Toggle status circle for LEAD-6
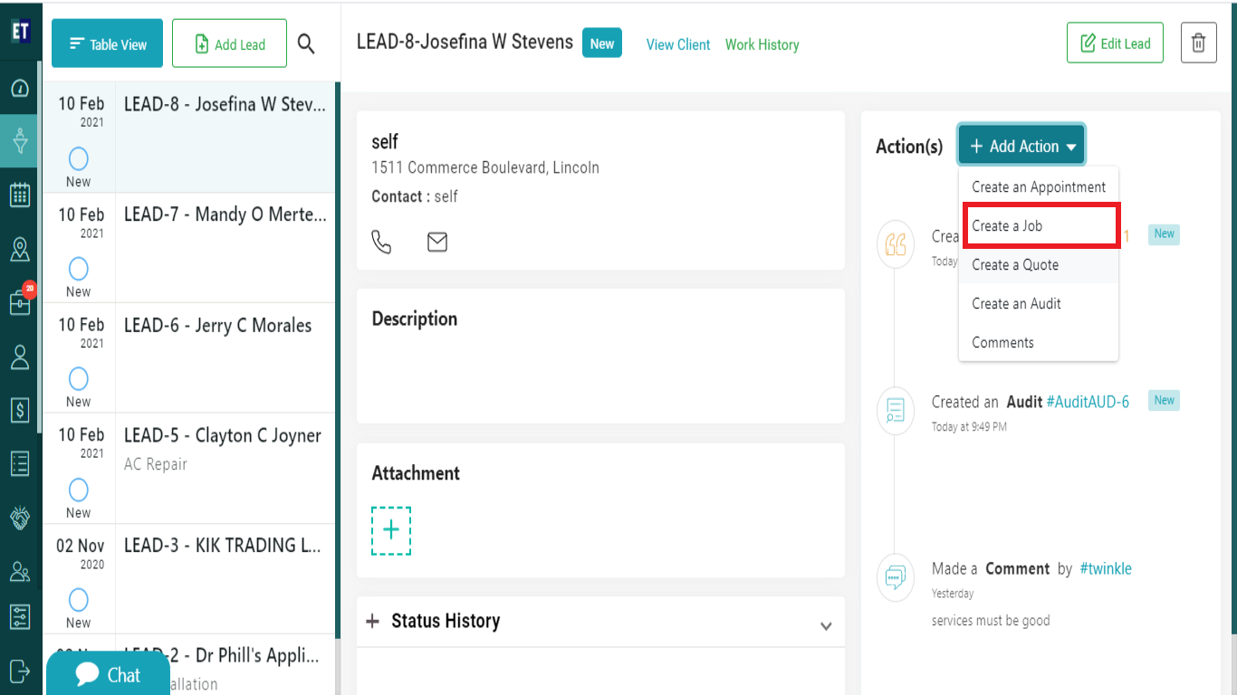This screenshot has width=1237, height=695. click(79, 378)
